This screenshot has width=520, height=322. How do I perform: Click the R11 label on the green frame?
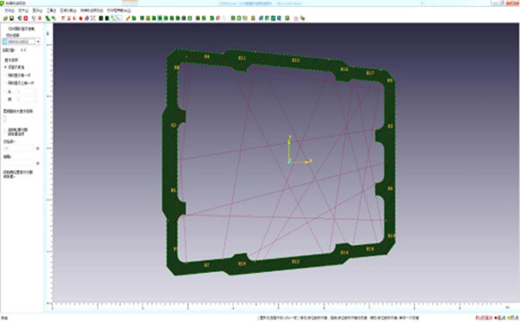click(x=242, y=58)
